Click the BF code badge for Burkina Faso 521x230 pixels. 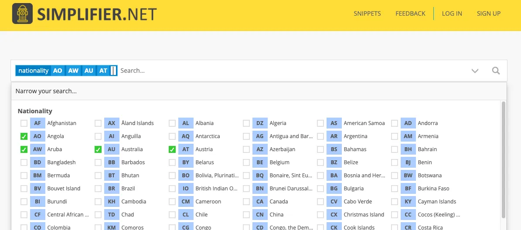pos(408,189)
